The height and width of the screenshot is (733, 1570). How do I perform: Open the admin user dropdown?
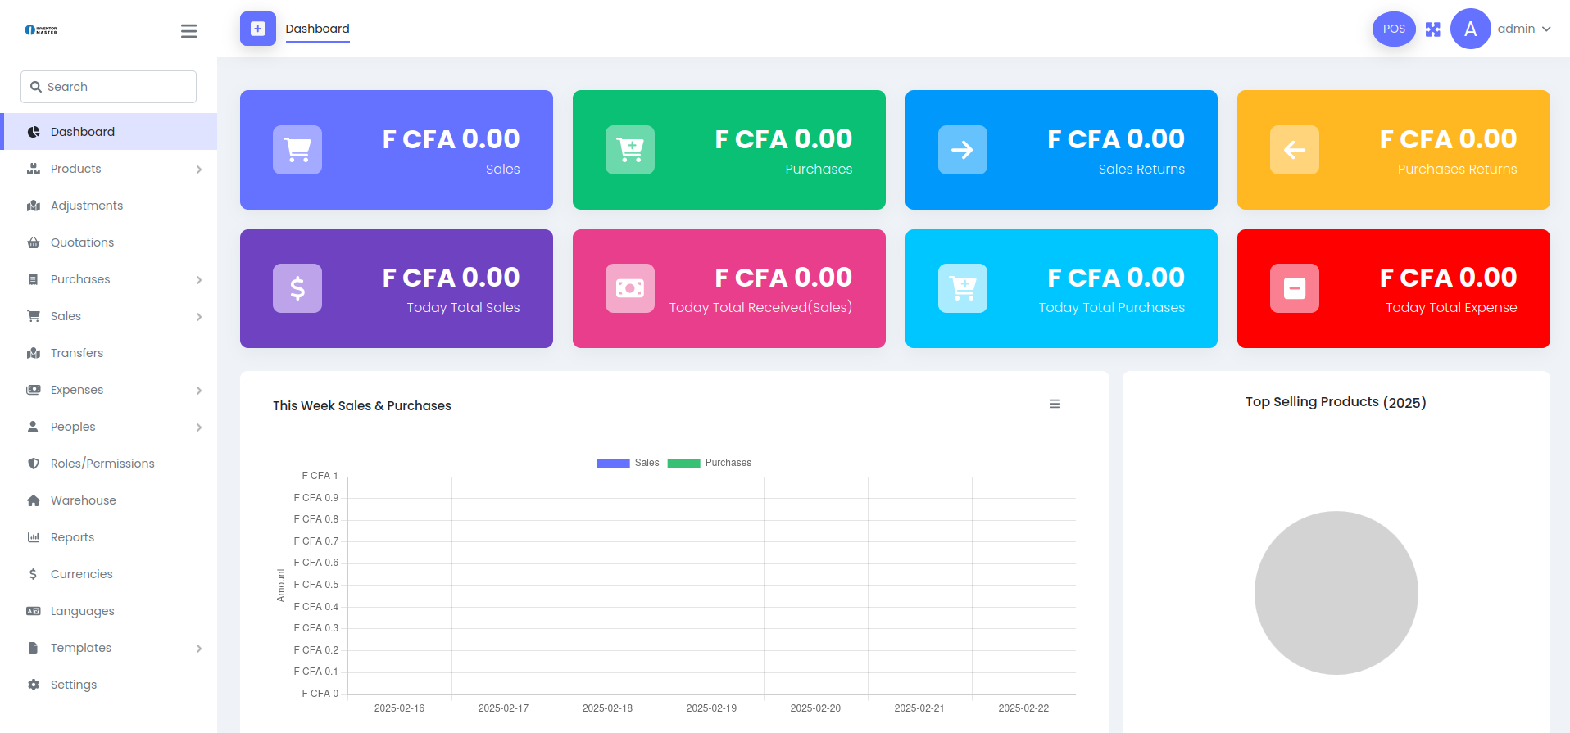(1523, 29)
